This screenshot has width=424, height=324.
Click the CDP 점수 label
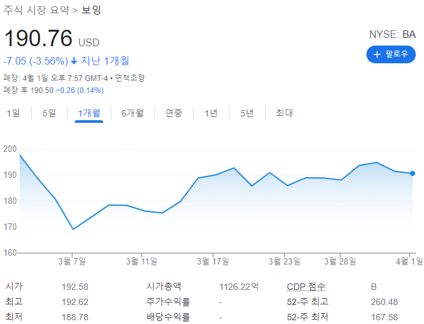pyautogui.click(x=306, y=287)
